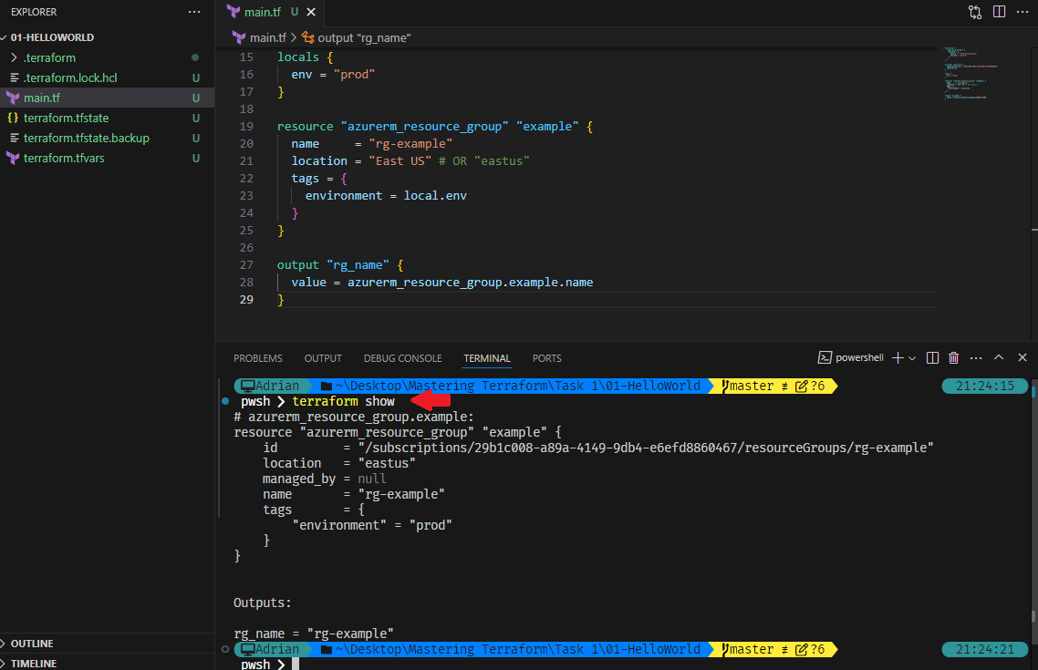1038x670 pixels.
Task: Kill terminal with the trash icon
Action: point(953,358)
